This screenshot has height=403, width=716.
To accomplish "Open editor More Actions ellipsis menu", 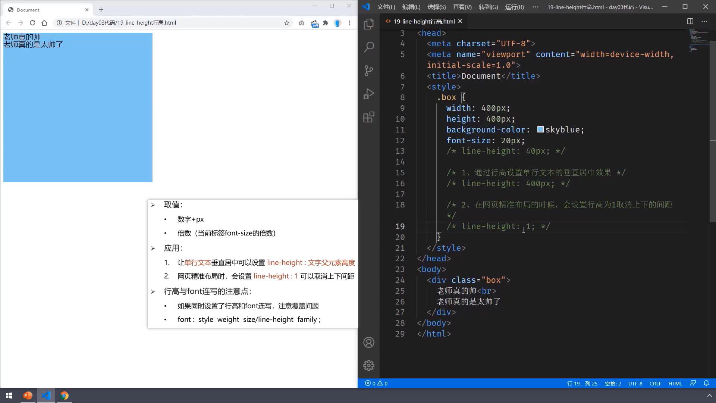I will (704, 21).
